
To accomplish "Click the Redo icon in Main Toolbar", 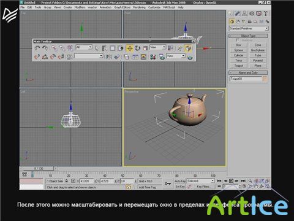I will [x=45, y=48].
